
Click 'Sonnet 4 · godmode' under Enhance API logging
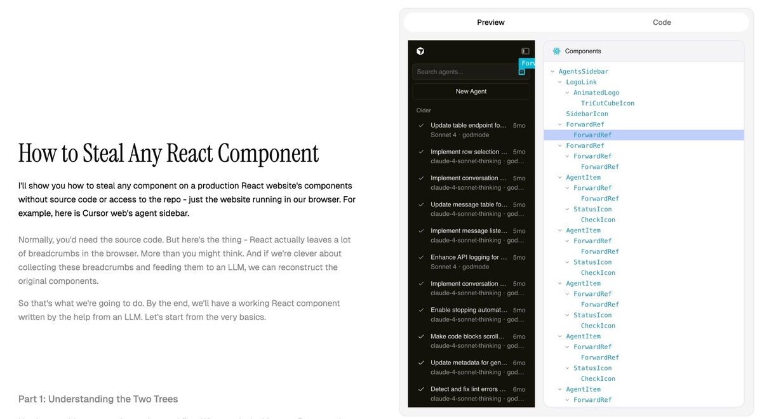460,267
